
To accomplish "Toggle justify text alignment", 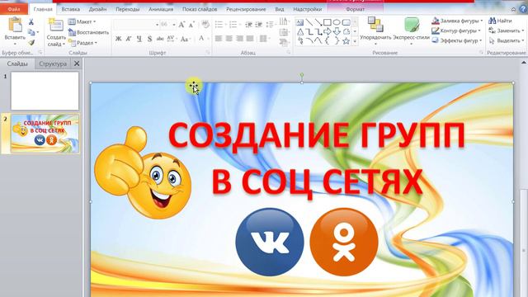I will tap(250, 39).
